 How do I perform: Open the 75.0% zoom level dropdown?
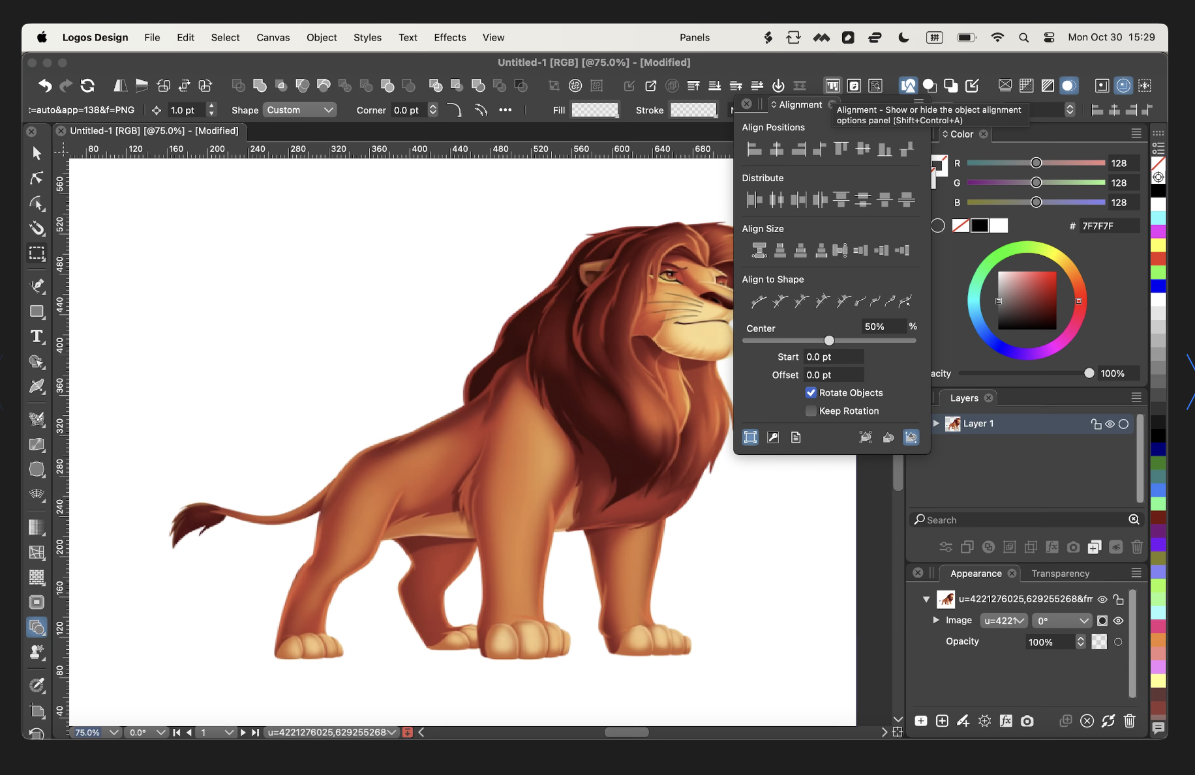click(113, 733)
